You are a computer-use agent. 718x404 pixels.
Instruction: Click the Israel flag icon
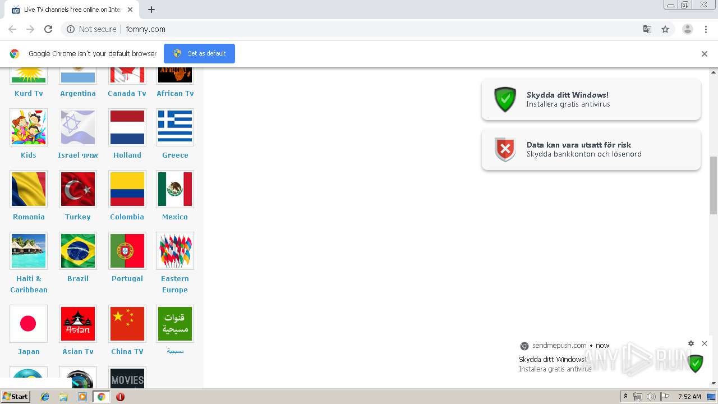[78, 127]
